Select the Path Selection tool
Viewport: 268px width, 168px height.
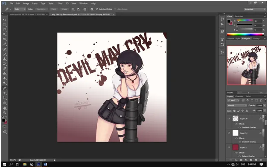click(x=5, y=98)
